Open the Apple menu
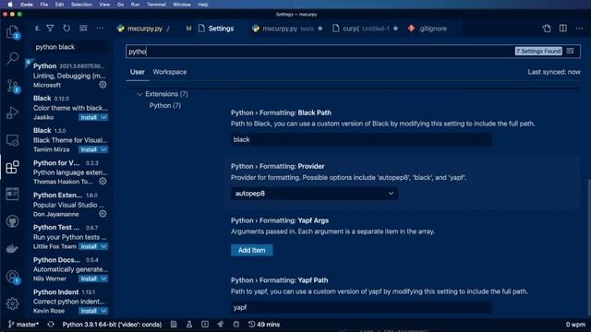This screenshot has height=332, width=591. tap(10, 5)
